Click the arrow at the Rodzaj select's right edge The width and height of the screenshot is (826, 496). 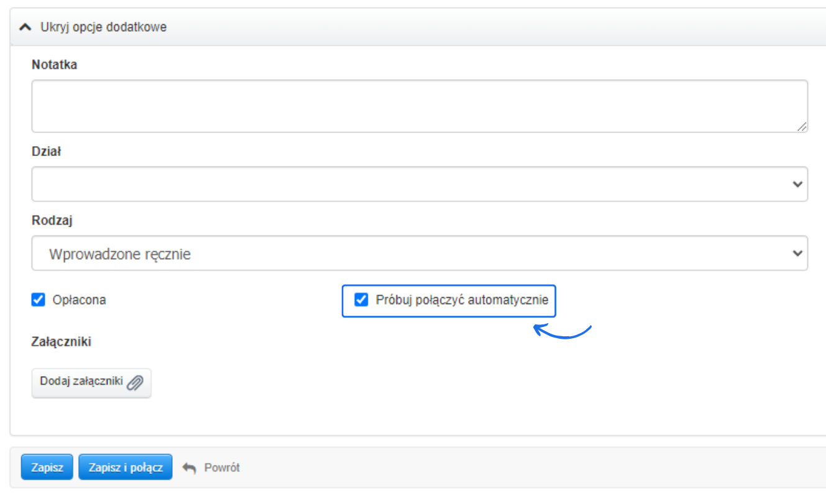pyautogui.click(x=797, y=253)
